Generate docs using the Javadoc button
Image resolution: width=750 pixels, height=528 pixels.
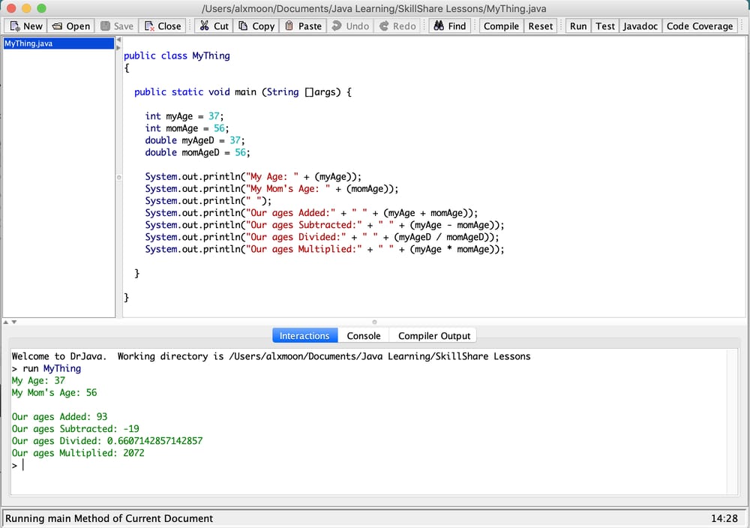pyautogui.click(x=640, y=25)
